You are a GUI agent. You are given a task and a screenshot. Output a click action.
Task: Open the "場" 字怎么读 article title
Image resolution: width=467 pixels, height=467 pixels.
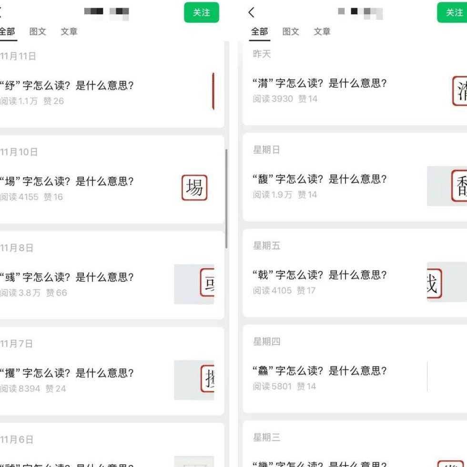pyautogui.click(x=67, y=182)
